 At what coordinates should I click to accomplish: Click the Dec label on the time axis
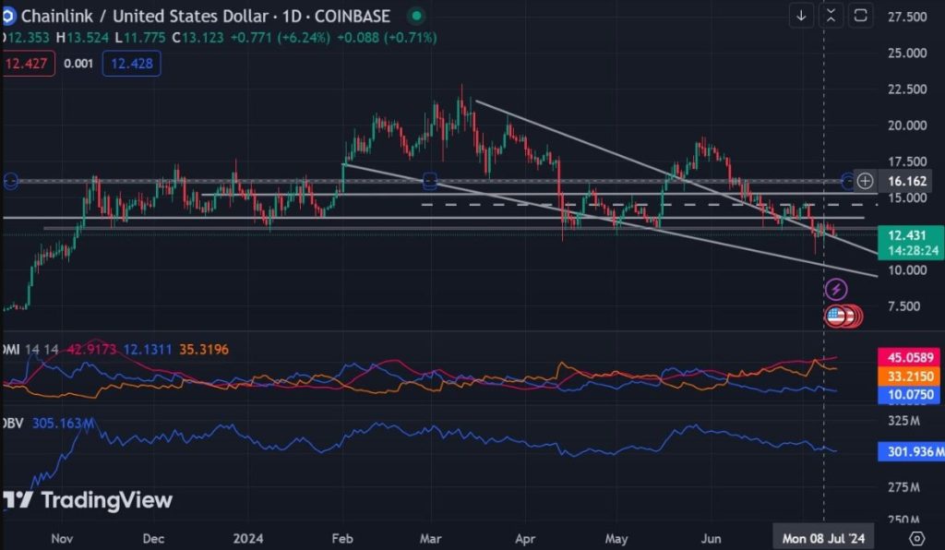(153, 538)
